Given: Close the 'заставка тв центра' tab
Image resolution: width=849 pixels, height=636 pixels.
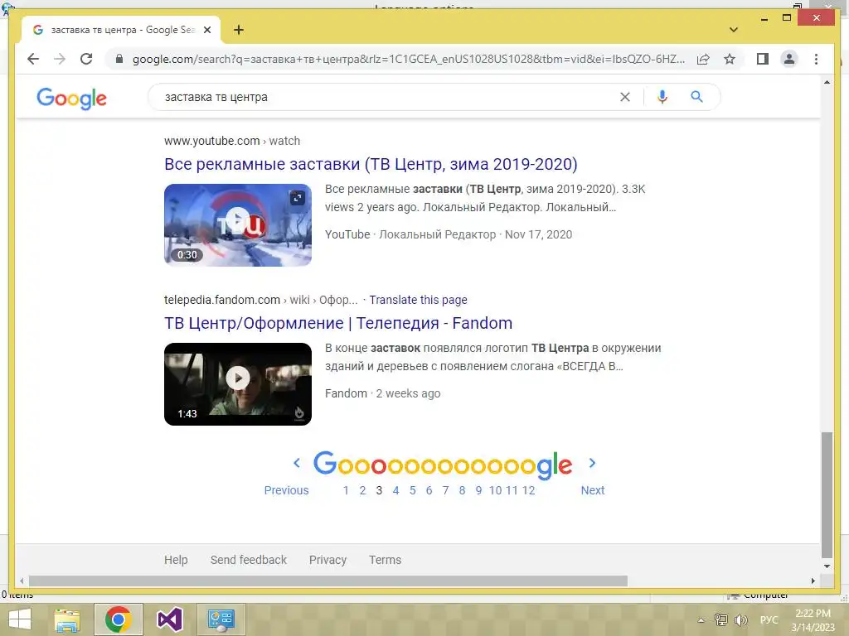Looking at the screenshot, I should [x=206, y=30].
